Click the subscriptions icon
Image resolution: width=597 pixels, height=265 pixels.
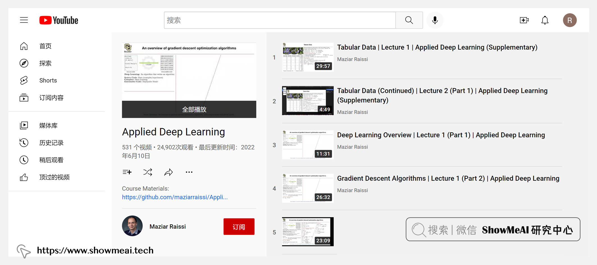pos(24,98)
